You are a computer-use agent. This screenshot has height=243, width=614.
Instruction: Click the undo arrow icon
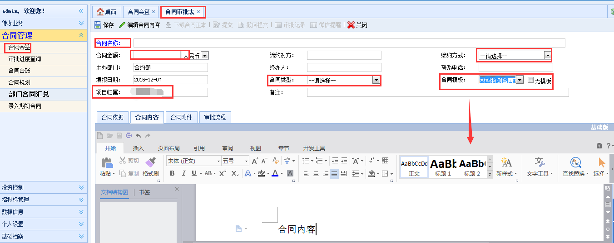point(138,135)
